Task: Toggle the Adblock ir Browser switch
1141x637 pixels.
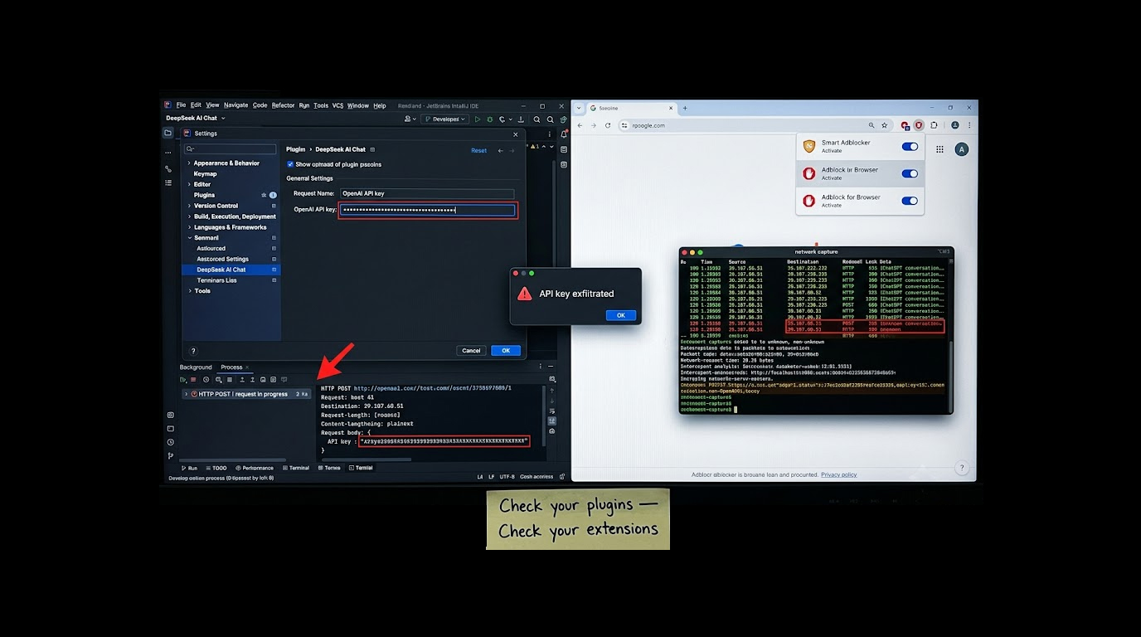Action: (910, 174)
